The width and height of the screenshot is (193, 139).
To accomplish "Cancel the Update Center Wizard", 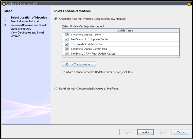I will coord(181,132).
